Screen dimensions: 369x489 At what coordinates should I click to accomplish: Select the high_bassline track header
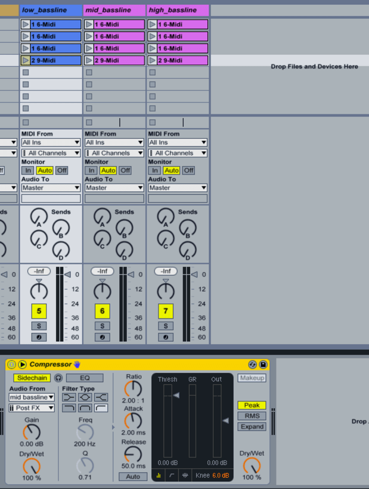[178, 10]
